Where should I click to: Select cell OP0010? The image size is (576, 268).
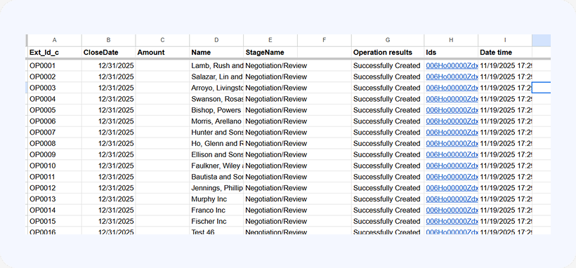(54, 166)
